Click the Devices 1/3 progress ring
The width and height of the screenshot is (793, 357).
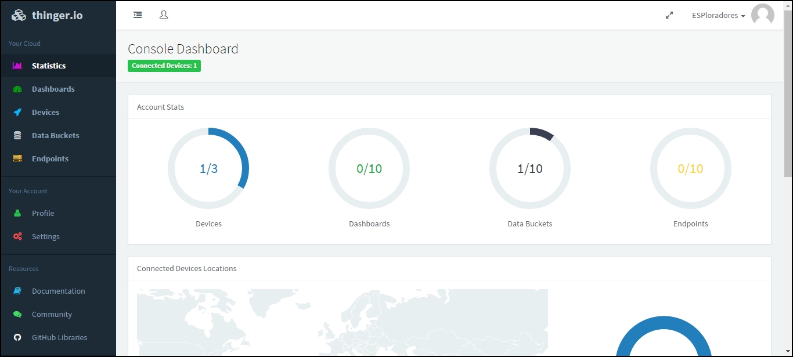click(208, 168)
